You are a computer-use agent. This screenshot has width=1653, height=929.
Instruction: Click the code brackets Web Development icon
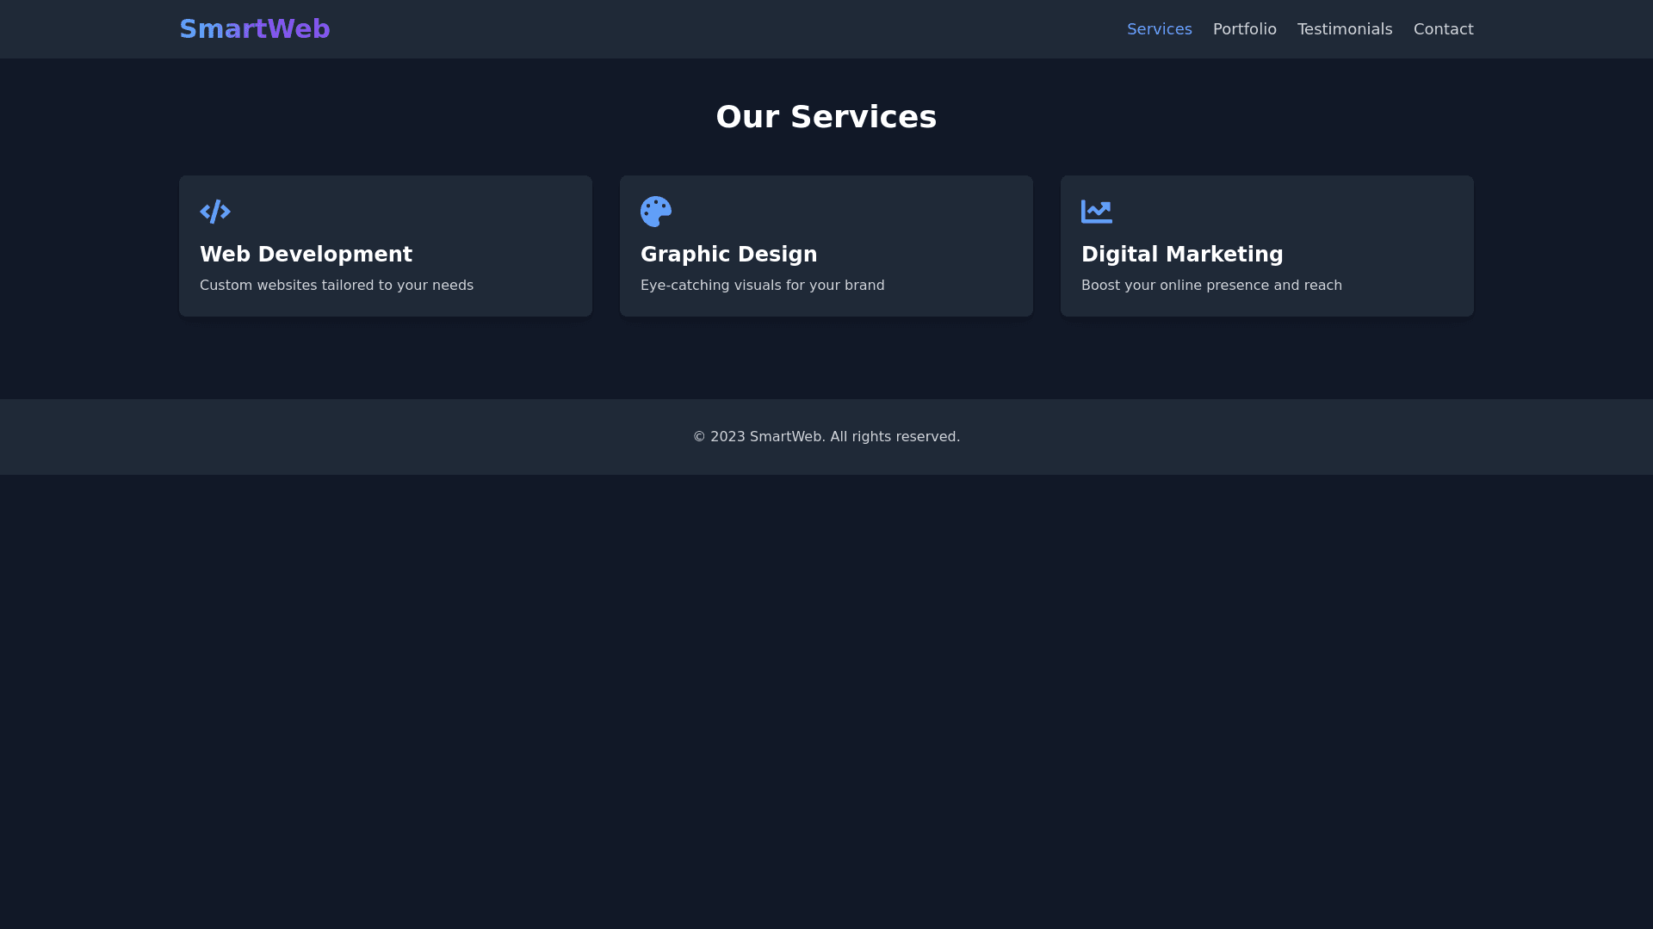coord(215,212)
